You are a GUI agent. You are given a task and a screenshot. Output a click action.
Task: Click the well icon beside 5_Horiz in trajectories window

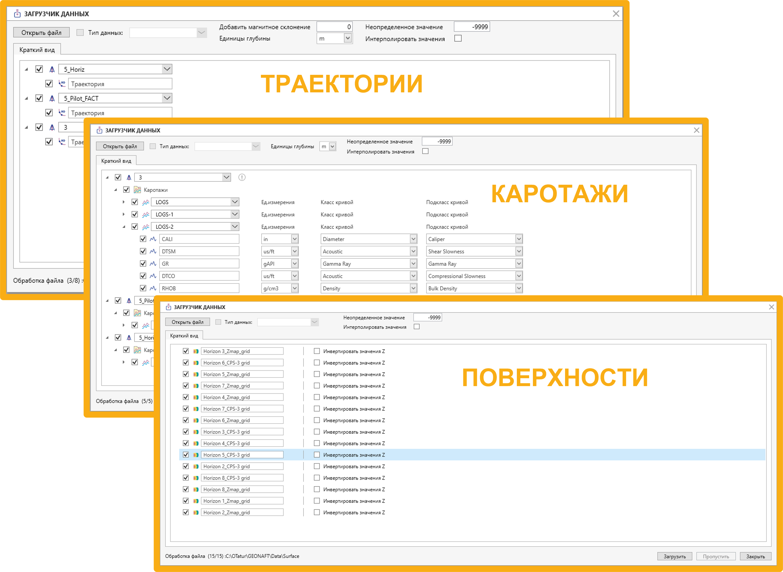[x=52, y=70]
